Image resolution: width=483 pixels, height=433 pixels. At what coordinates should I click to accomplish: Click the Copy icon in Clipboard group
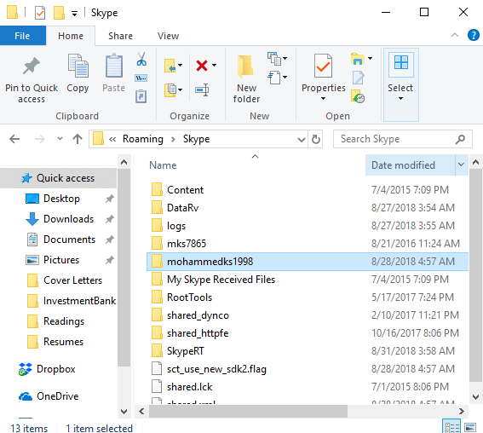(x=78, y=66)
